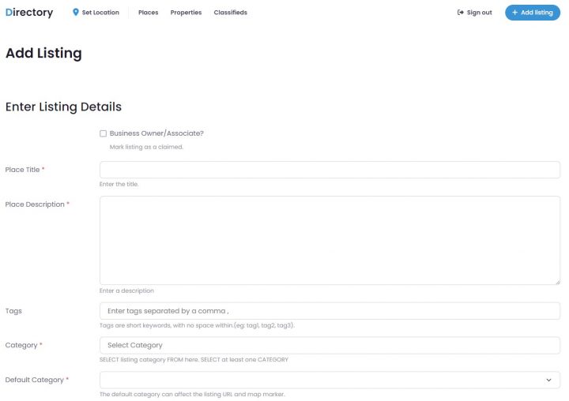Image resolution: width=569 pixels, height=401 pixels.
Task: Tick the Business Owner/Associate checkbox
Action: click(103, 133)
